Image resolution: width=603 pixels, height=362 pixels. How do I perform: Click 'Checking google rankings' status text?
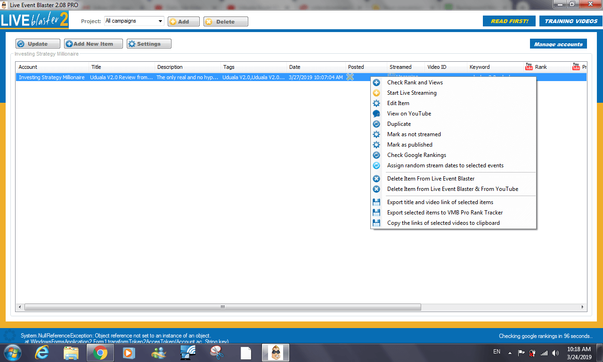[546, 336]
